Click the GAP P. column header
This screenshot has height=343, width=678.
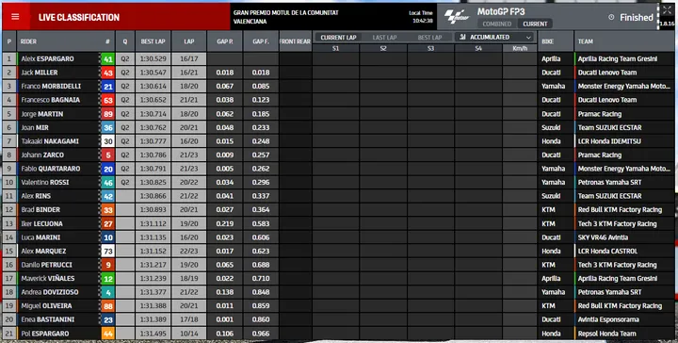(225, 41)
